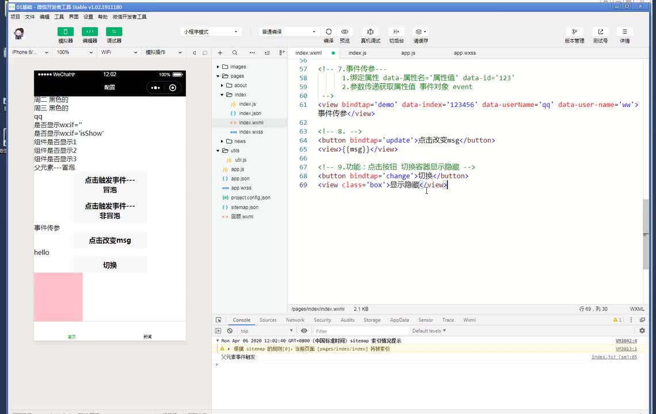This screenshot has width=656, height=414.
Task: Click the 切换 button in the simulator
Action: point(110,265)
